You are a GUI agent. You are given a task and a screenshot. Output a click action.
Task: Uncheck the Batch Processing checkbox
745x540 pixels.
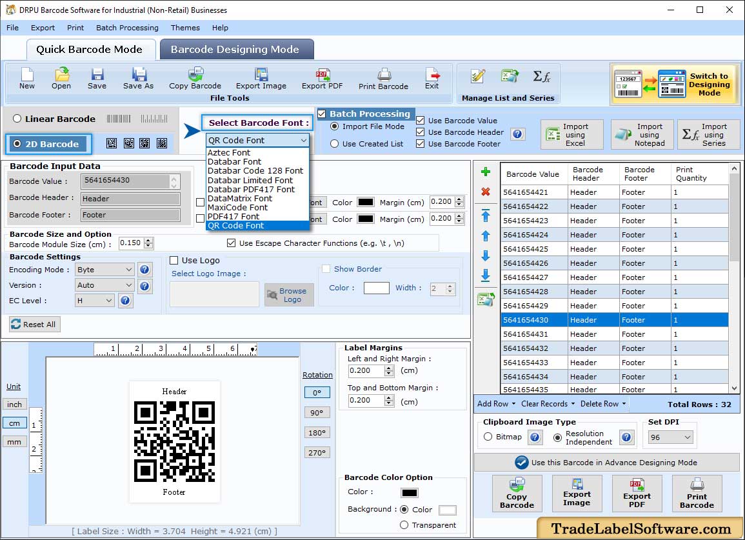coord(322,114)
